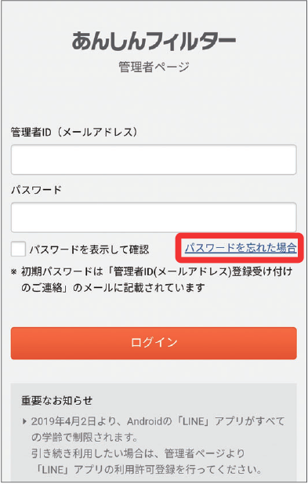Click empty area of the grey notice panel

tap(201, 398)
